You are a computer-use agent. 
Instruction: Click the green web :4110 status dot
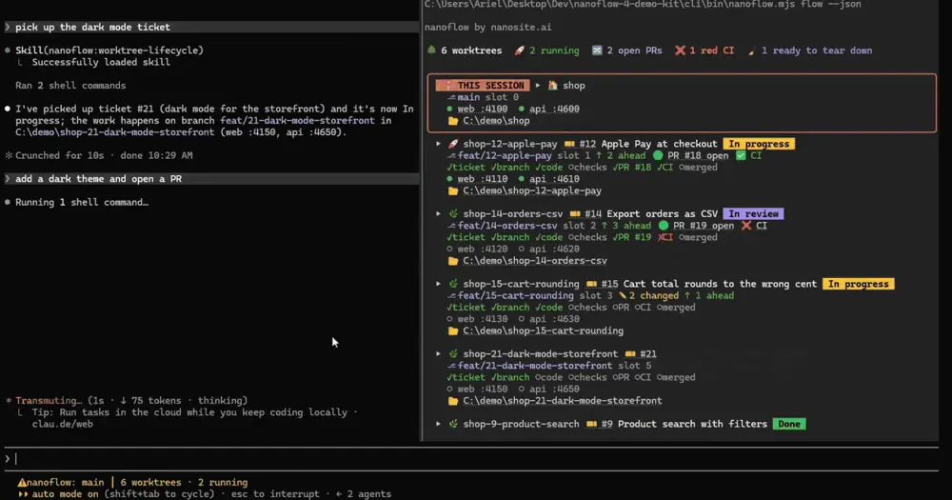pyautogui.click(x=450, y=179)
